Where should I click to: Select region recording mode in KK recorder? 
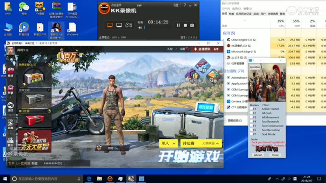[119, 25]
